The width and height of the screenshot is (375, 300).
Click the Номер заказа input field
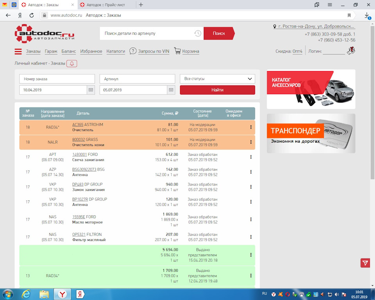(57, 79)
